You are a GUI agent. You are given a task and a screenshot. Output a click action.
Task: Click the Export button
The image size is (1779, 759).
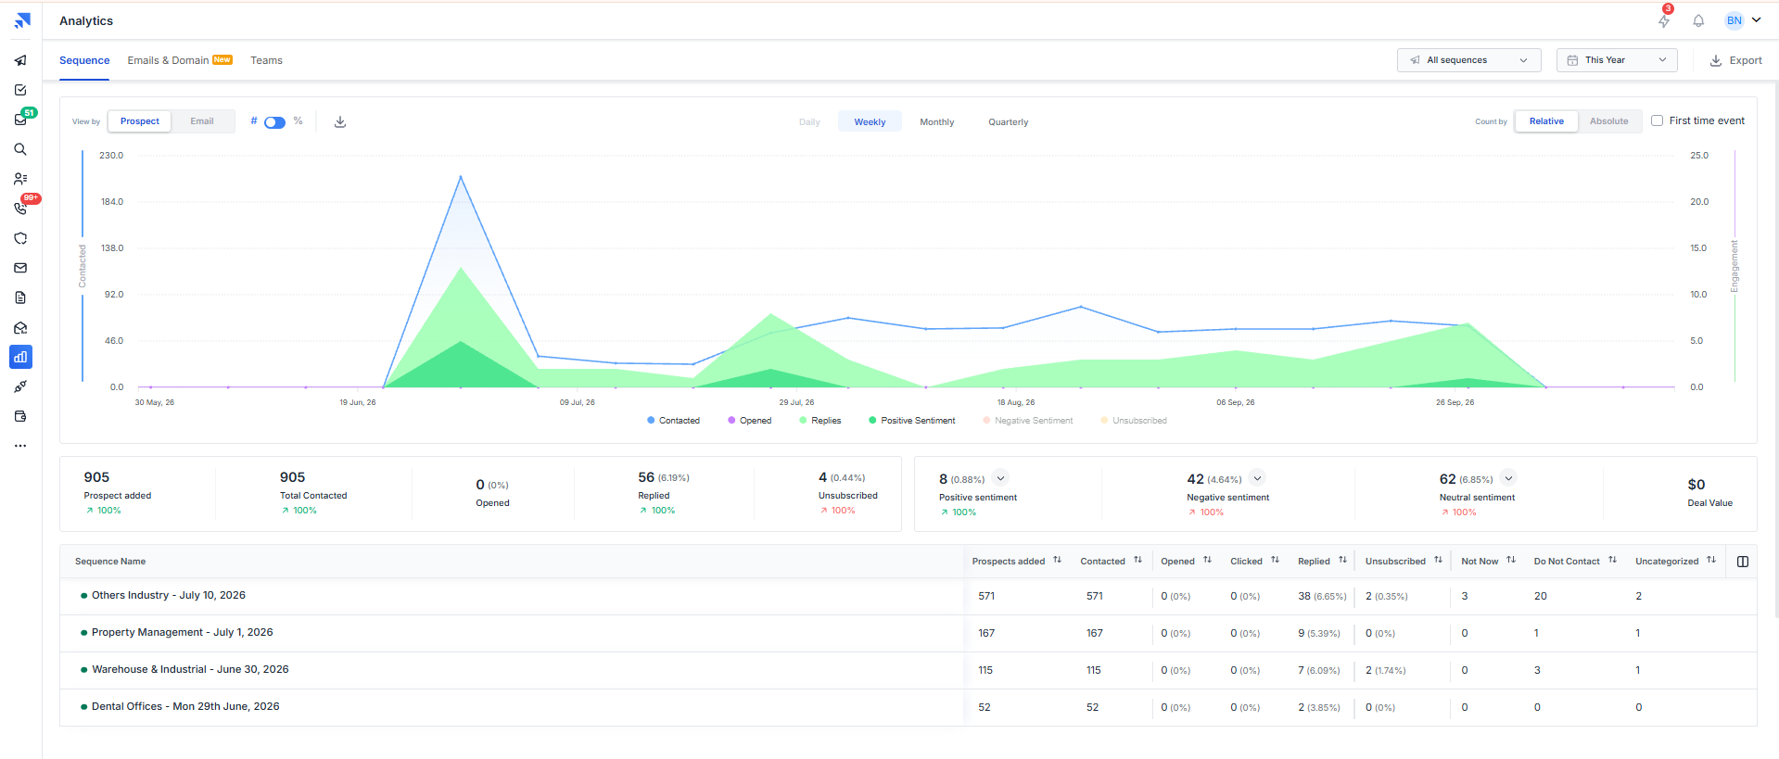[1736, 60]
